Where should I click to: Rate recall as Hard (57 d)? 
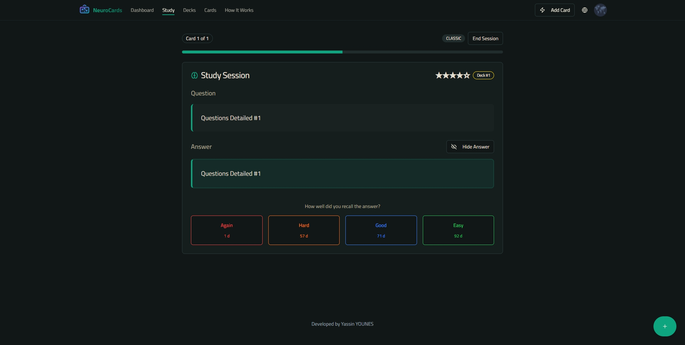point(304,230)
